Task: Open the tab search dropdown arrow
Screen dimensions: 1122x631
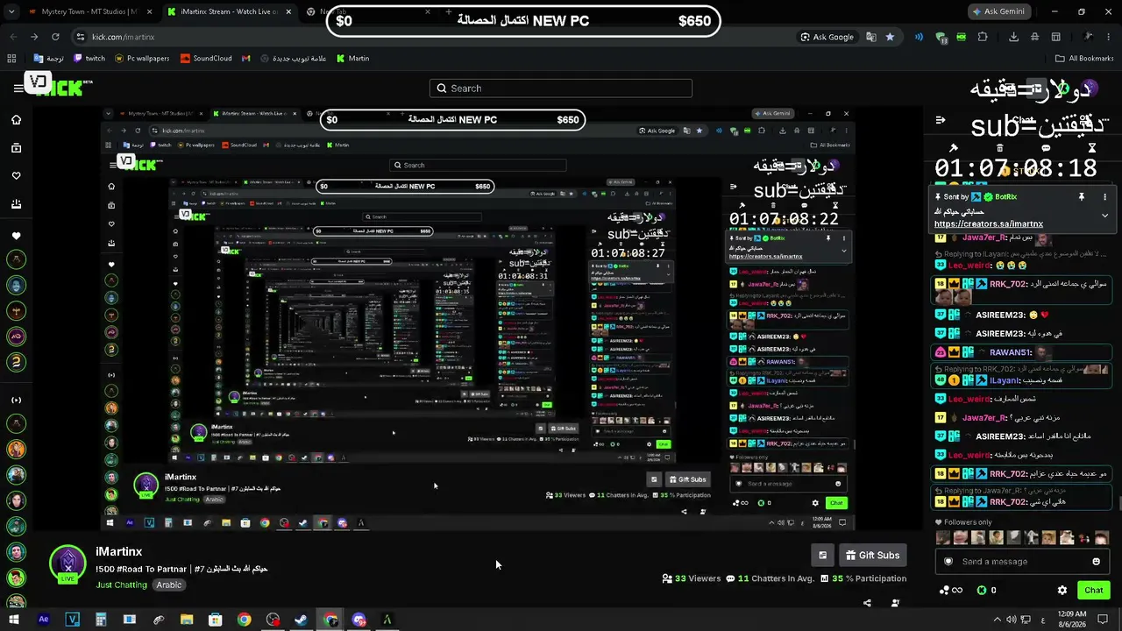Action: [12, 12]
